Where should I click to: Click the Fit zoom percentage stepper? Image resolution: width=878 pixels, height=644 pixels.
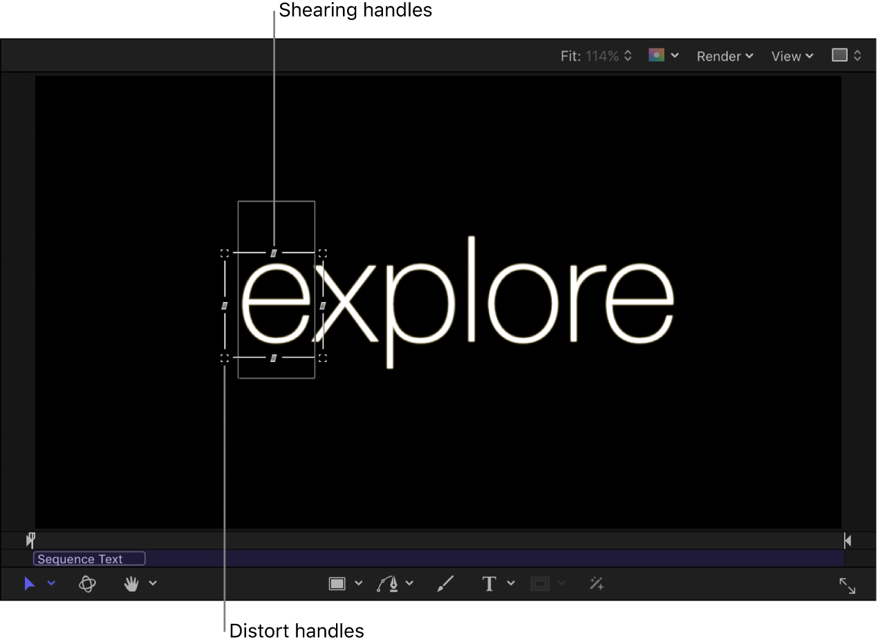[x=628, y=56]
